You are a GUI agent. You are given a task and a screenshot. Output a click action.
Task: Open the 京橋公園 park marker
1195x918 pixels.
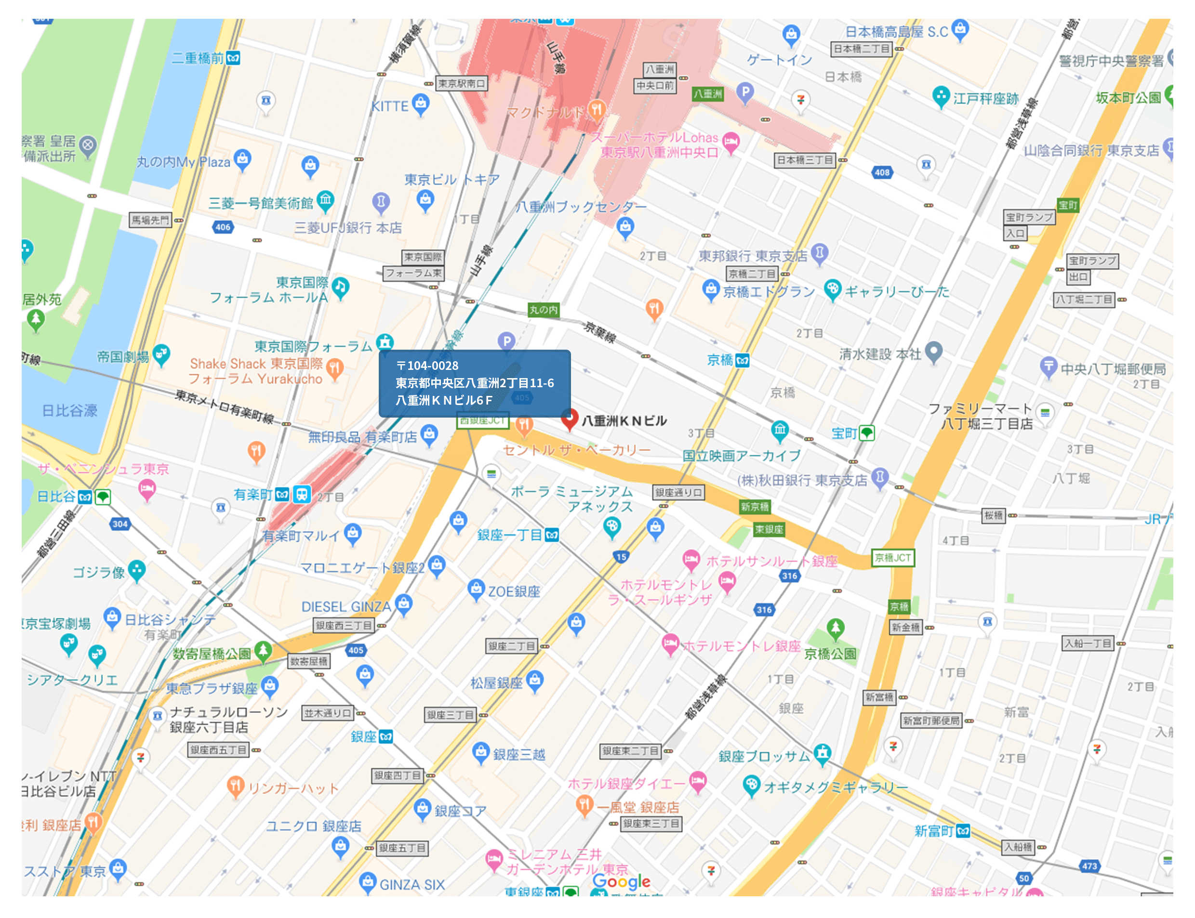835,629
